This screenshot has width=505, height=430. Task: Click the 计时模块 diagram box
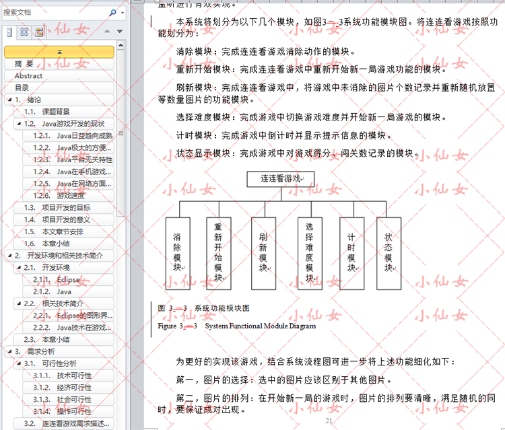point(352,254)
